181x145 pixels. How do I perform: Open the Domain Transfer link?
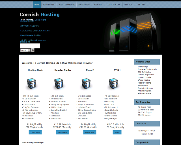(x=145, y=77)
